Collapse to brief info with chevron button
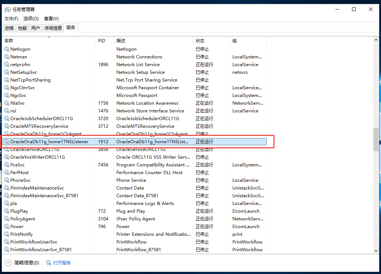The image size is (381, 274). point(8,263)
